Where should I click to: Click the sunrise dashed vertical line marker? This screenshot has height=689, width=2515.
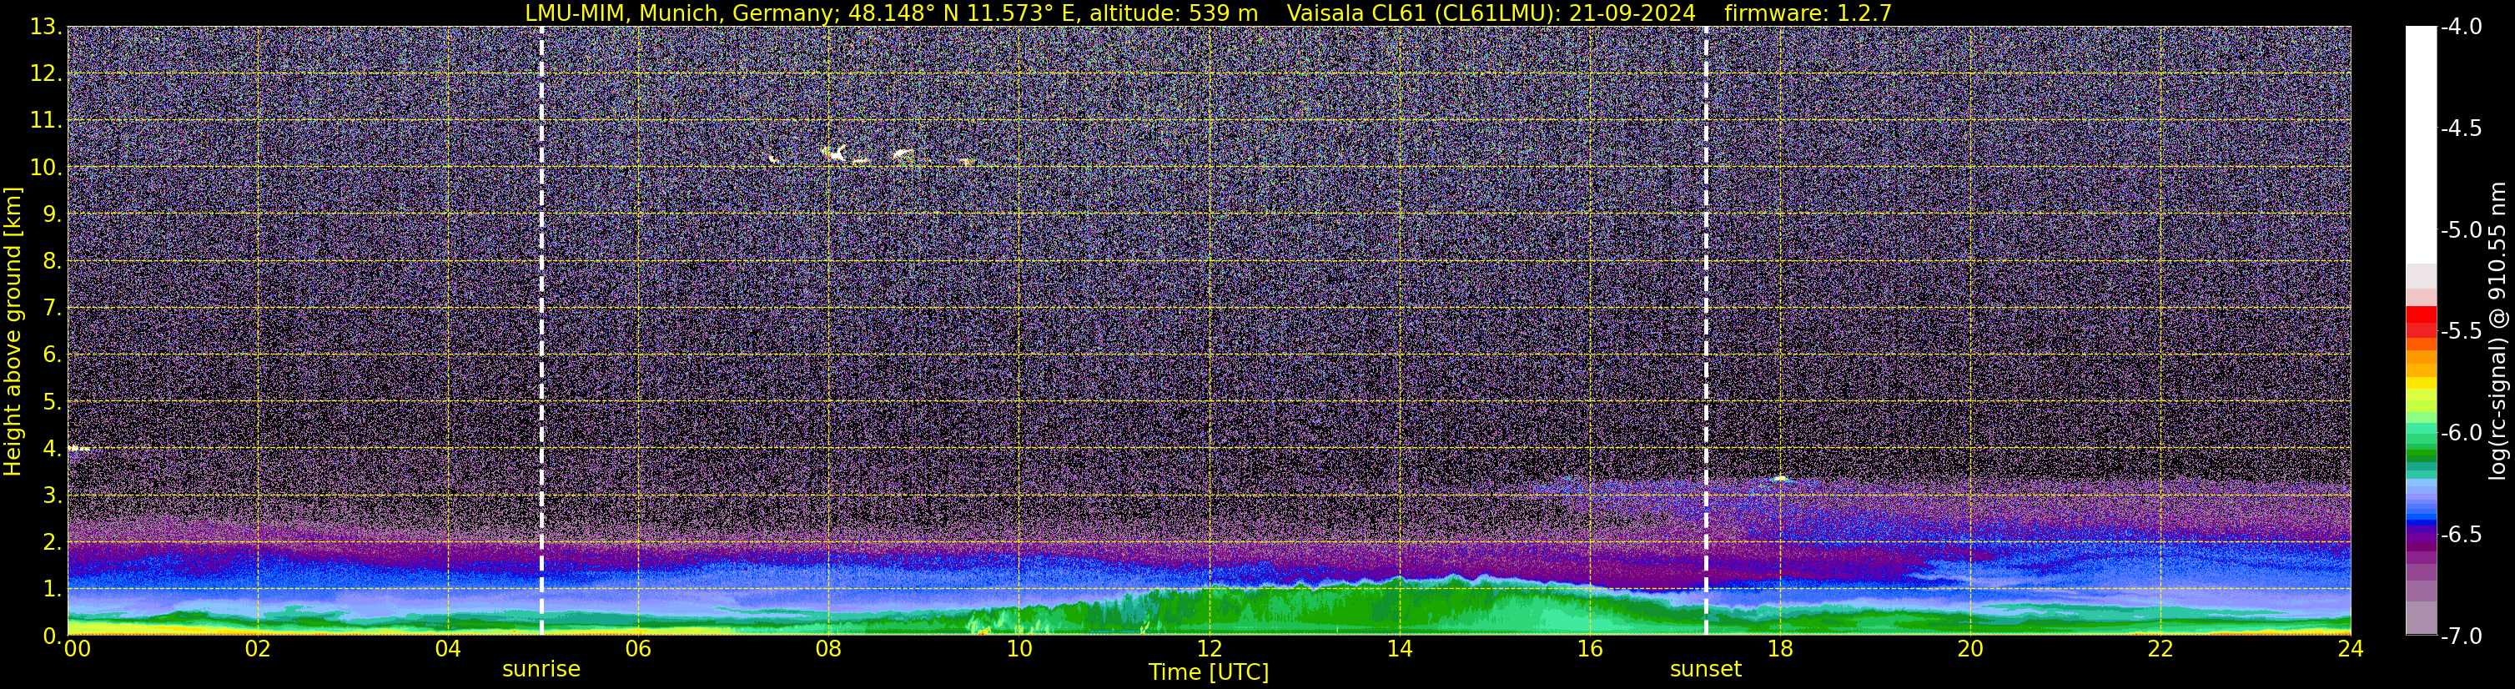[x=542, y=331]
